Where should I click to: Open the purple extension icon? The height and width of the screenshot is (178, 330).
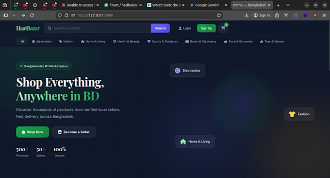pos(305,15)
